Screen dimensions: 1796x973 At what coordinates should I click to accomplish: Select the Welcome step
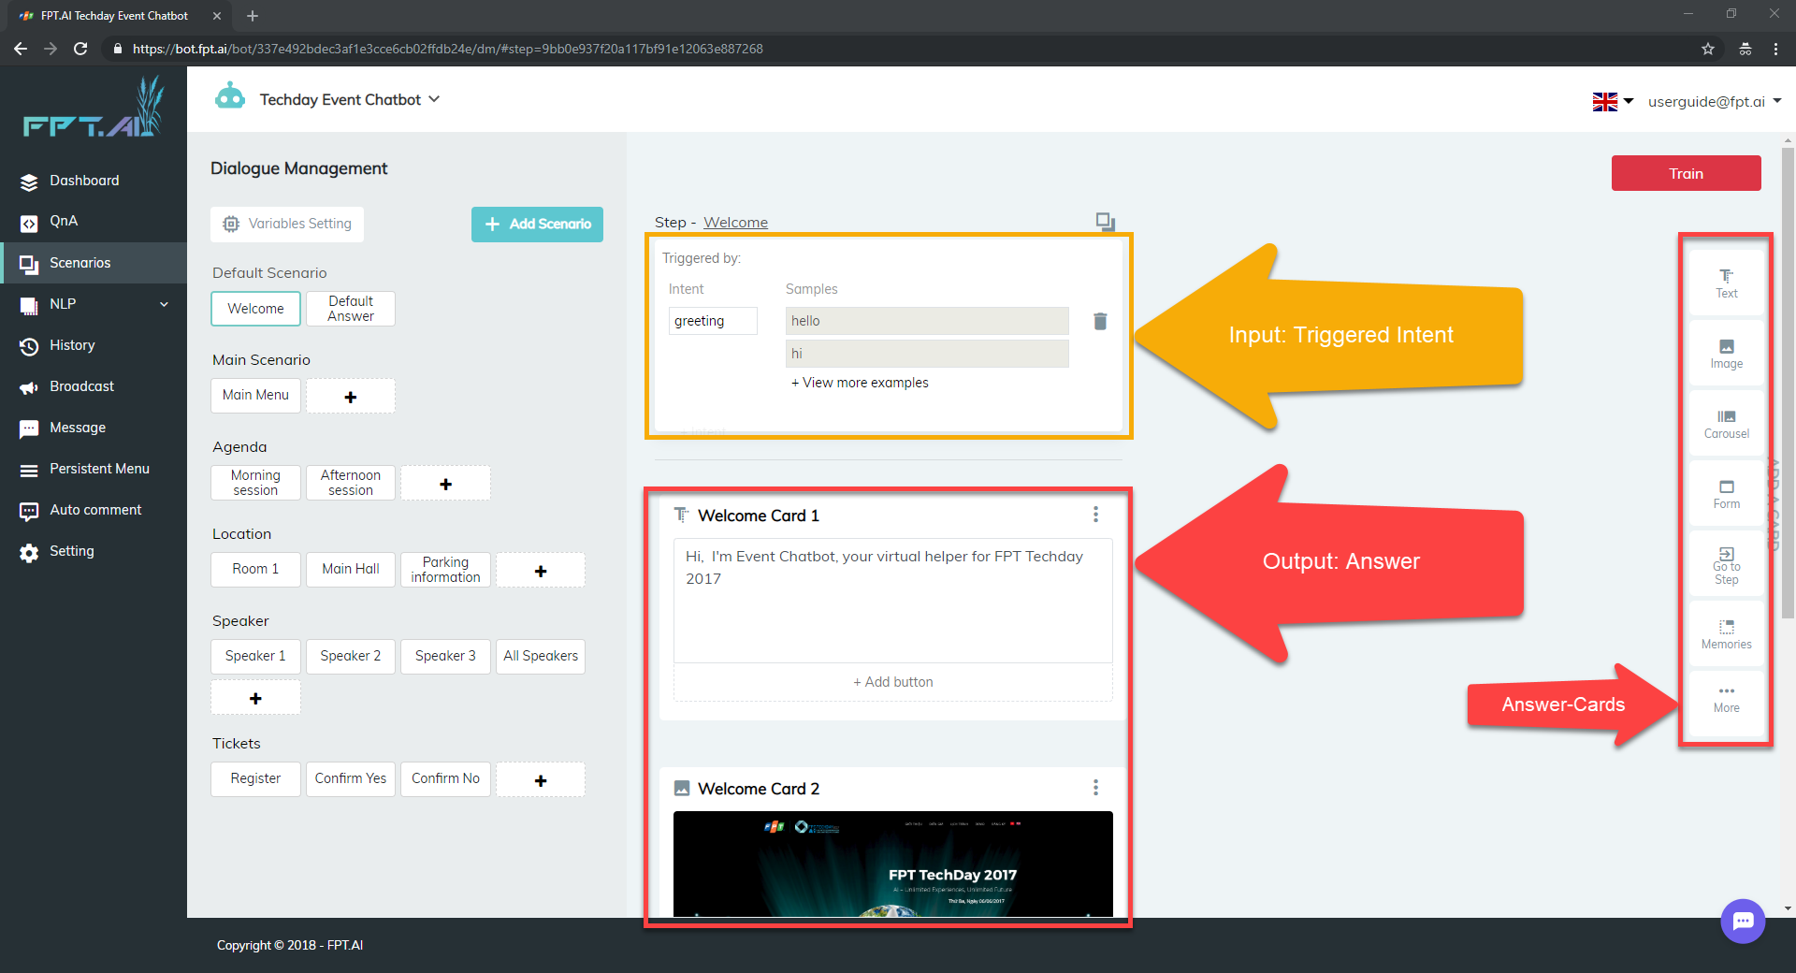[x=255, y=309]
